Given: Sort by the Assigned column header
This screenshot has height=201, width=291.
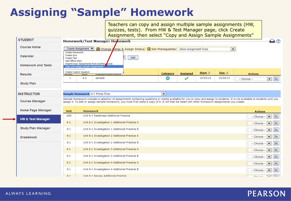Looking at the screenshot, I should coord(187,74).
